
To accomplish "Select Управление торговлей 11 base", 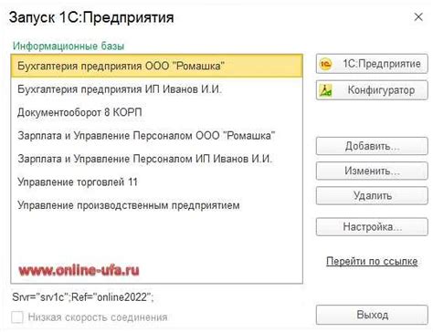I will pyautogui.click(x=157, y=182).
